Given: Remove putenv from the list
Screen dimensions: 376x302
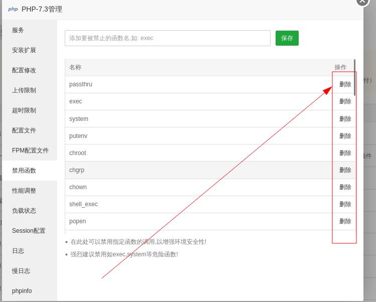Looking at the screenshot, I should (345, 136).
